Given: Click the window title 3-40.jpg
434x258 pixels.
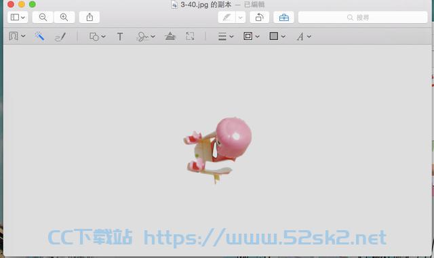Looking at the screenshot, I should [206, 5].
